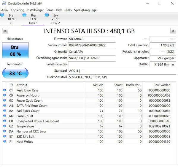Open the Tema menu
This screenshot has width=178, height=167.
(50, 10)
